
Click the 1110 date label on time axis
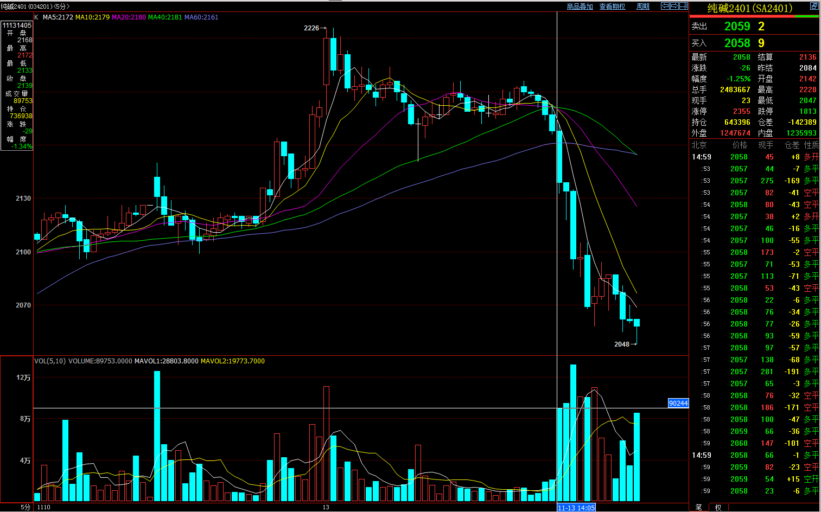(44, 508)
